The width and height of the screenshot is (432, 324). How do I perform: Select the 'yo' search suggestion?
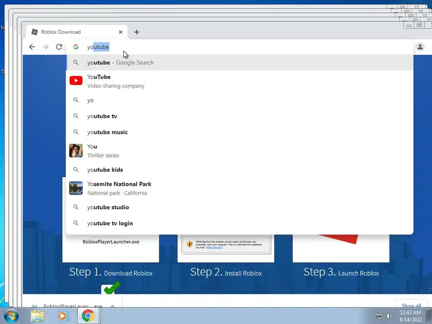pos(240,100)
